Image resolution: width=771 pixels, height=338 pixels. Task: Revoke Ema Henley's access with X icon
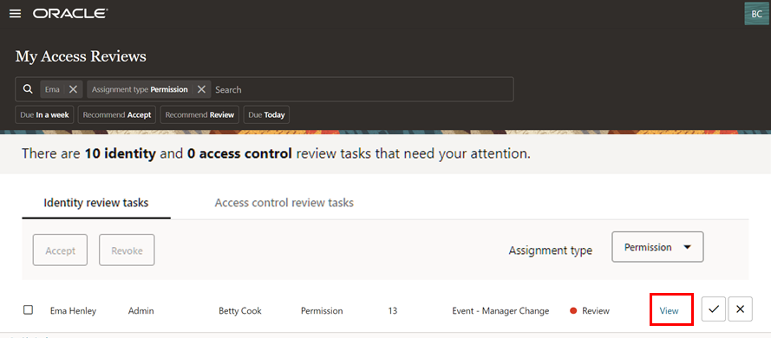(740, 309)
